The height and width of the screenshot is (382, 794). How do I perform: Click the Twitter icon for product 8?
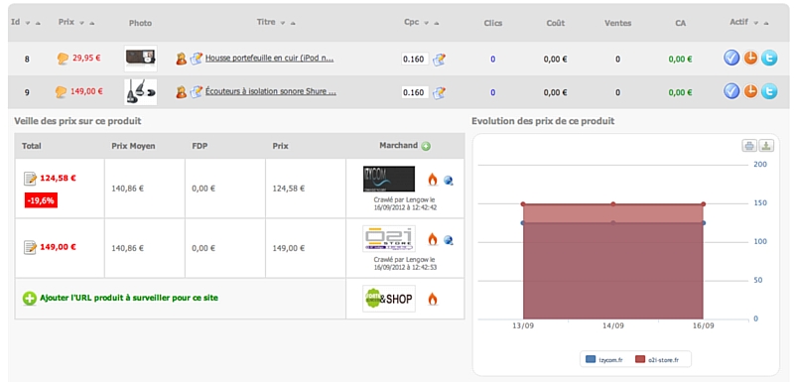pos(768,59)
